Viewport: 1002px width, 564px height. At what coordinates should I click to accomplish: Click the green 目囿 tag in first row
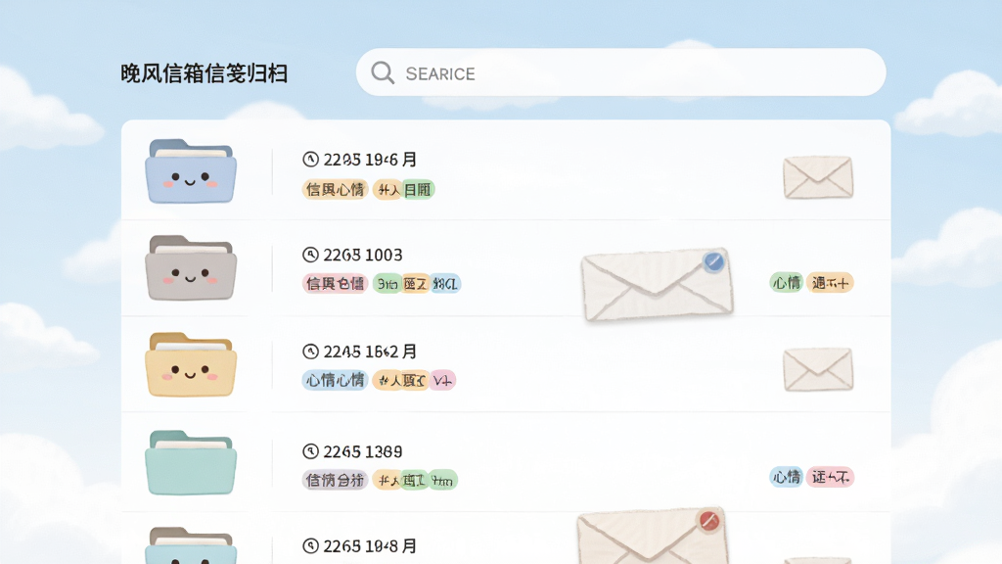tap(418, 189)
